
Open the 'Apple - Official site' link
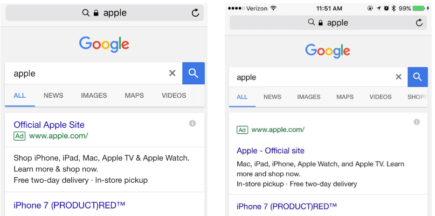click(271, 150)
